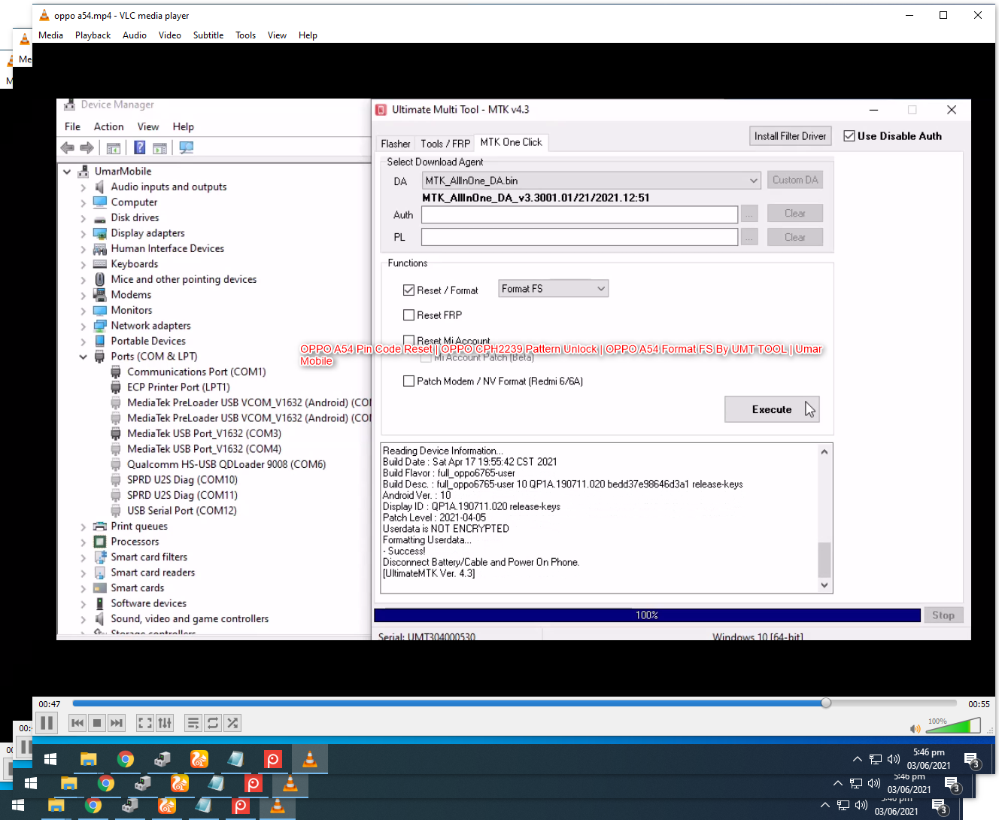The width and height of the screenshot is (999, 820).
Task: Click the 00:47 elapsed time label
Action: point(50,704)
